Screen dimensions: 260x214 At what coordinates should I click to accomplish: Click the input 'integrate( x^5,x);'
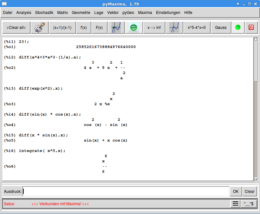tap(42, 151)
